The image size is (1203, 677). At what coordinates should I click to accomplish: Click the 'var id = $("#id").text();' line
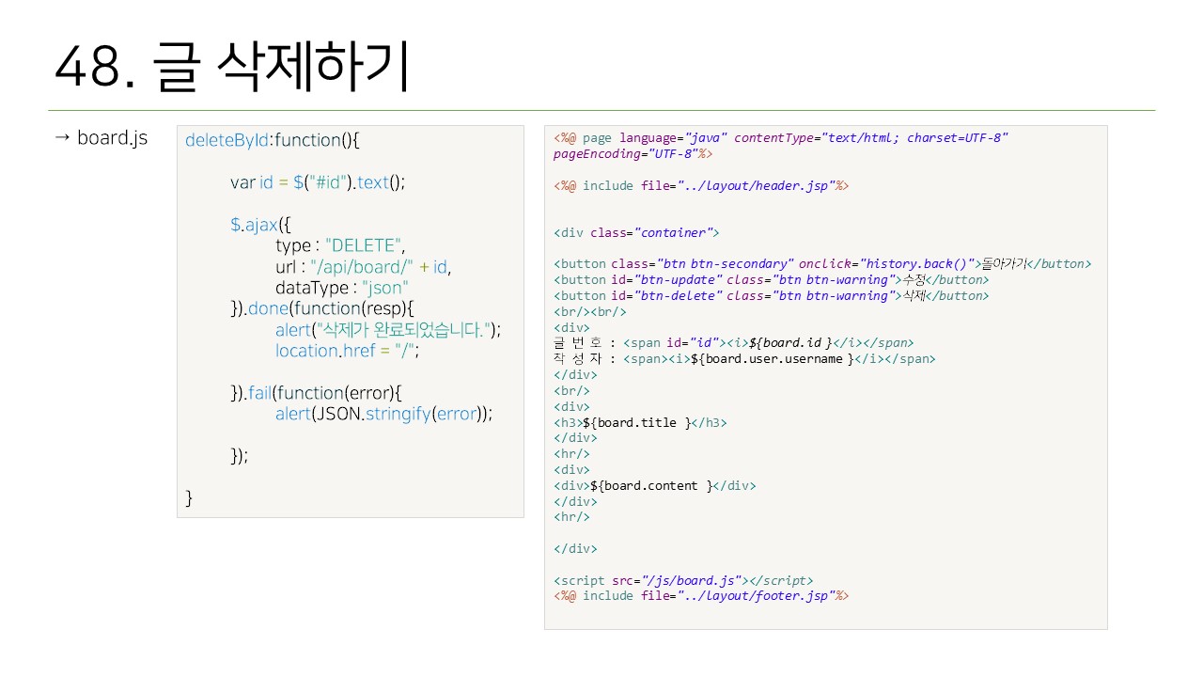click(x=318, y=182)
